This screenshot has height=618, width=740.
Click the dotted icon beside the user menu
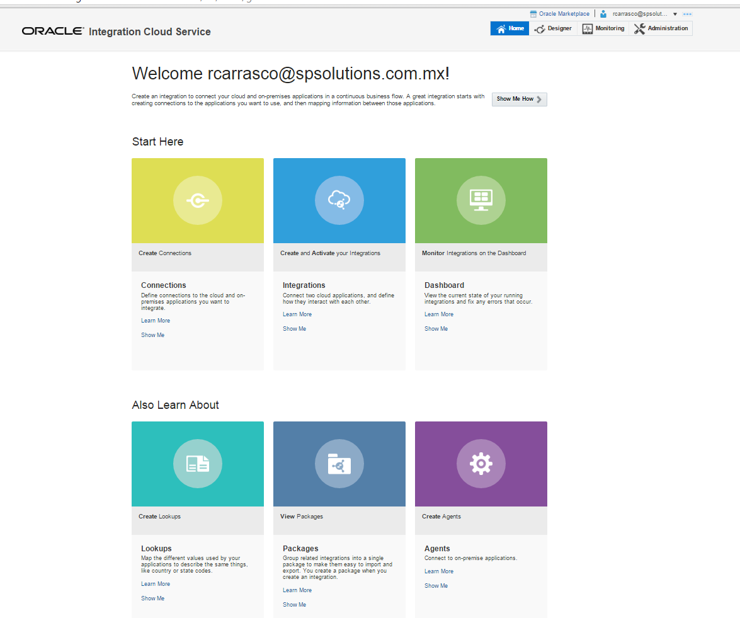(x=687, y=14)
